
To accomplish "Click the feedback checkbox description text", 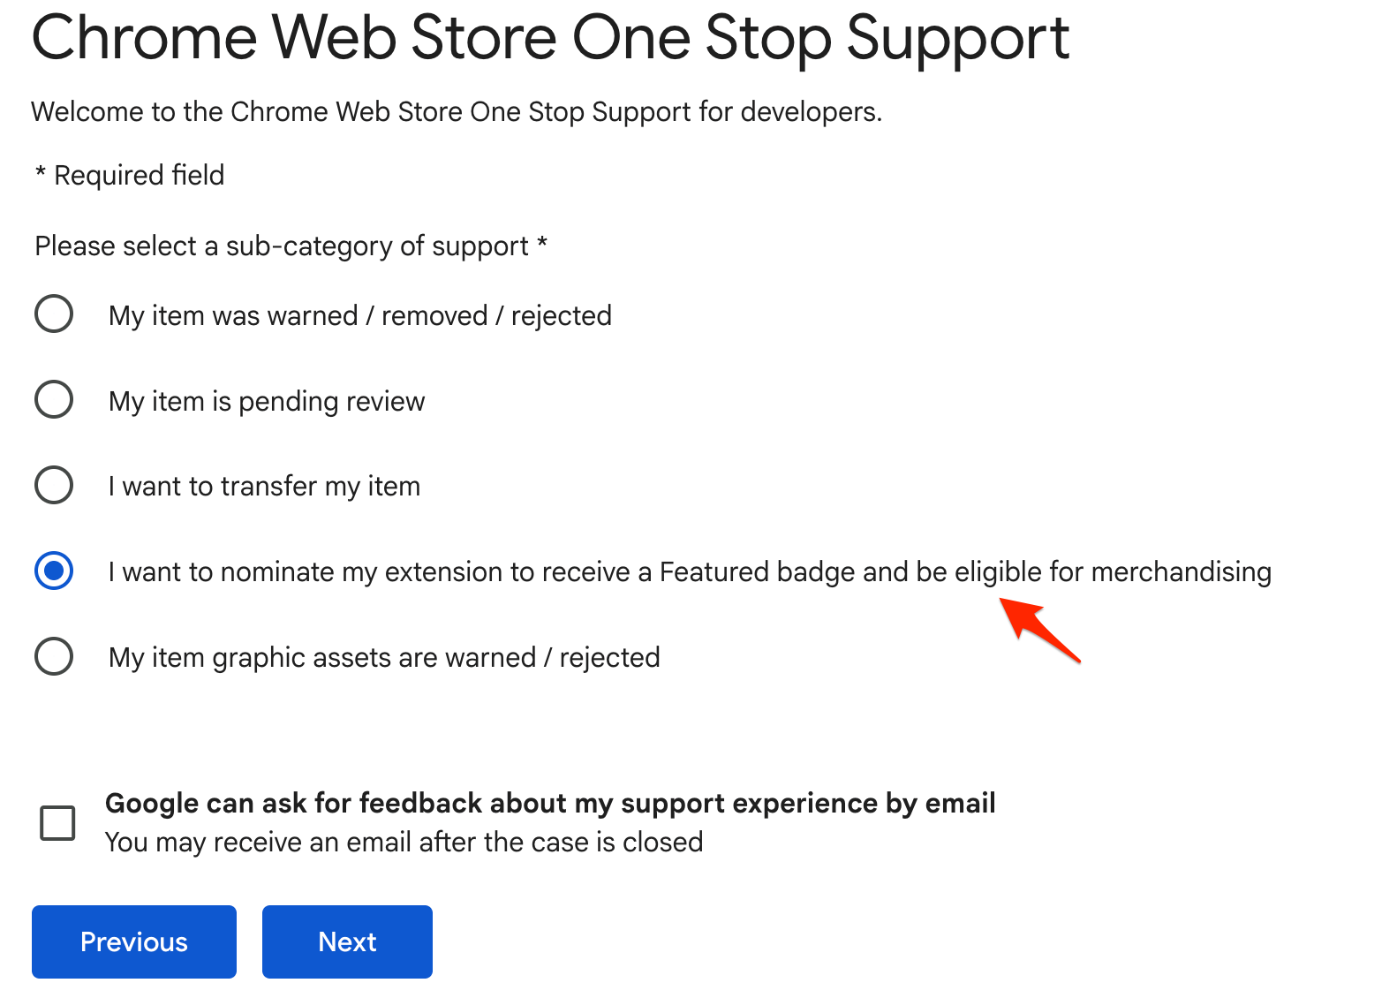I will [x=403, y=842].
